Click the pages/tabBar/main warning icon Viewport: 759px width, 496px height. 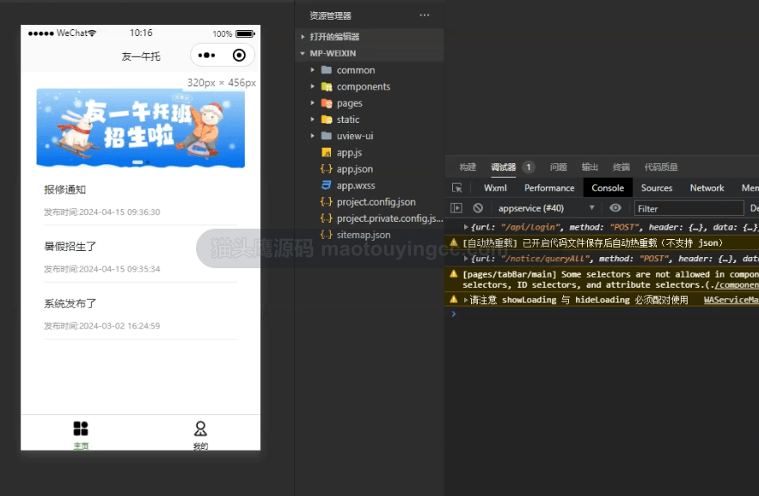454,274
